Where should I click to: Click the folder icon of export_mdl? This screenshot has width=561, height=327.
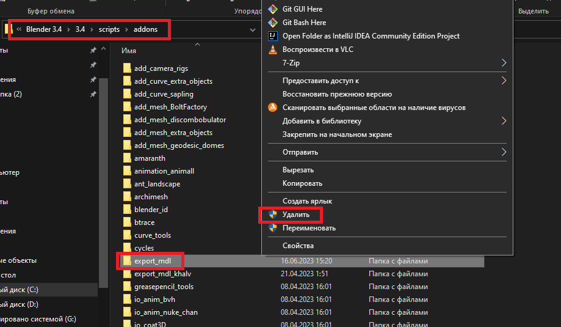click(x=127, y=261)
